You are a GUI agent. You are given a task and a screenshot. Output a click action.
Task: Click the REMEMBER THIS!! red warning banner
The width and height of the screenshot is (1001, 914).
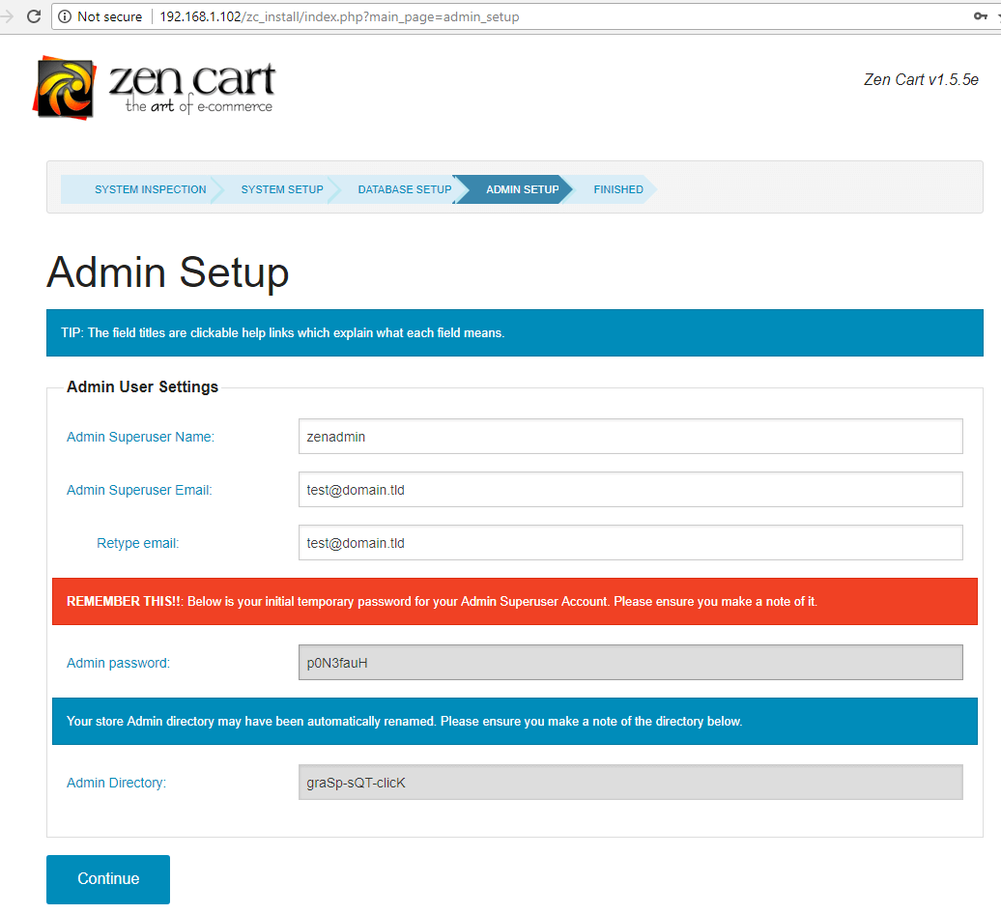pos(515,601)
